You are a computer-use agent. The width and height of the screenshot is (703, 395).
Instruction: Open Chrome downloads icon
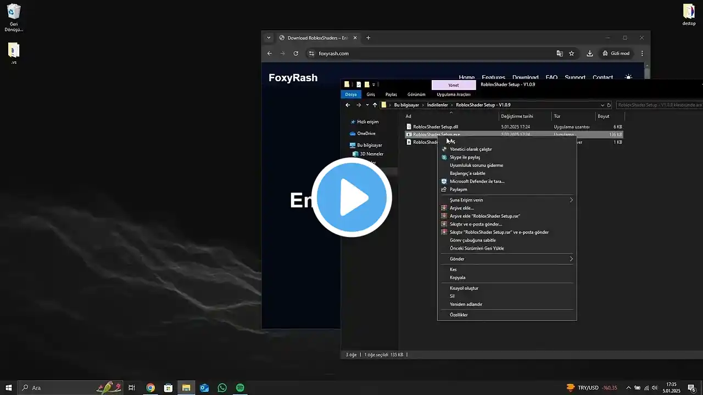coord(589,53)
